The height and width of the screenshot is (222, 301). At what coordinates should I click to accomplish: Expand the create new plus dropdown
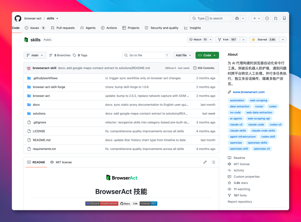256,18
